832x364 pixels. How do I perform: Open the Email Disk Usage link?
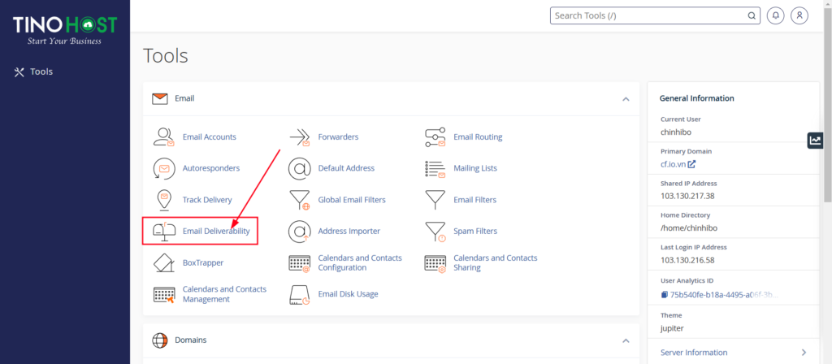point(348,294)
